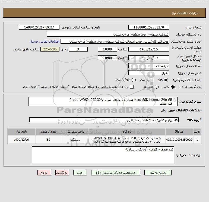Click the buyer notes text area
The width and height of the screenshot is (209, 202).
(x=103, y=155)
